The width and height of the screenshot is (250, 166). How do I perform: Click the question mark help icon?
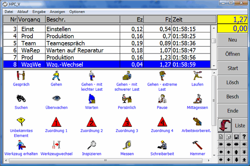click(x=244, y=136)
